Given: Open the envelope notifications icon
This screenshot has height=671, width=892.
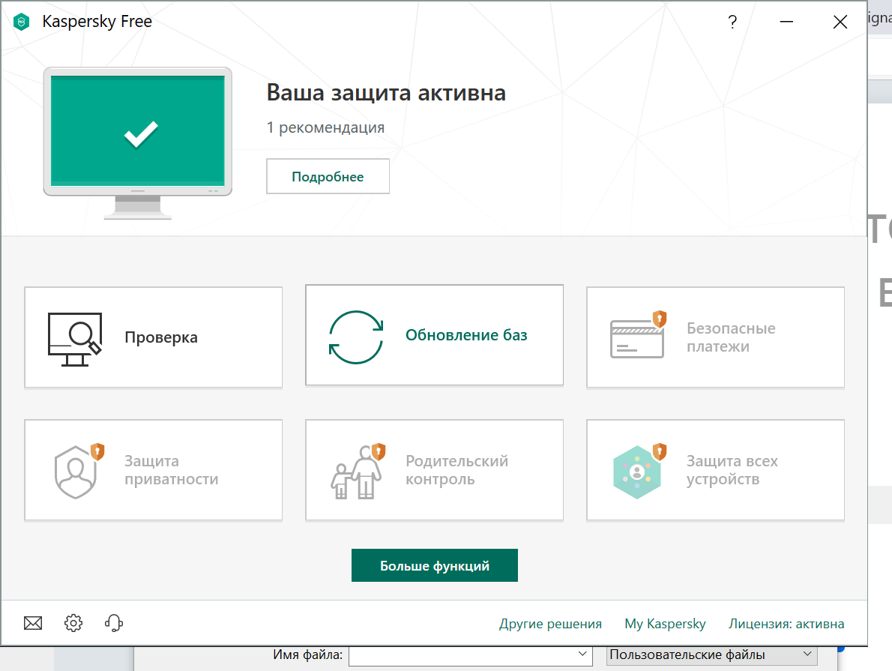Looking at the screenshot, I should [x=33, y=623].
